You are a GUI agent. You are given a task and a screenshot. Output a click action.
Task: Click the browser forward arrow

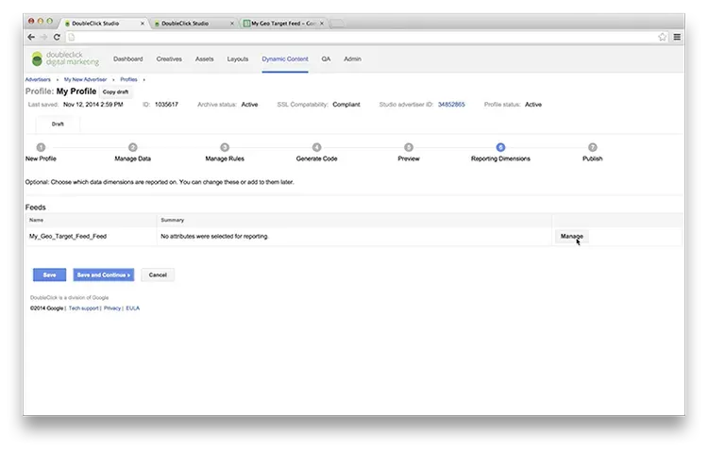tap(43, 37)
